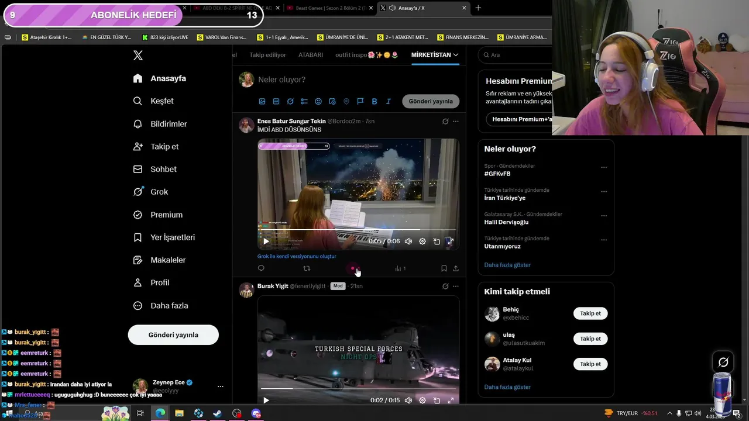Open Profil page
Screen dimensions: 749x421
point(151,282)
